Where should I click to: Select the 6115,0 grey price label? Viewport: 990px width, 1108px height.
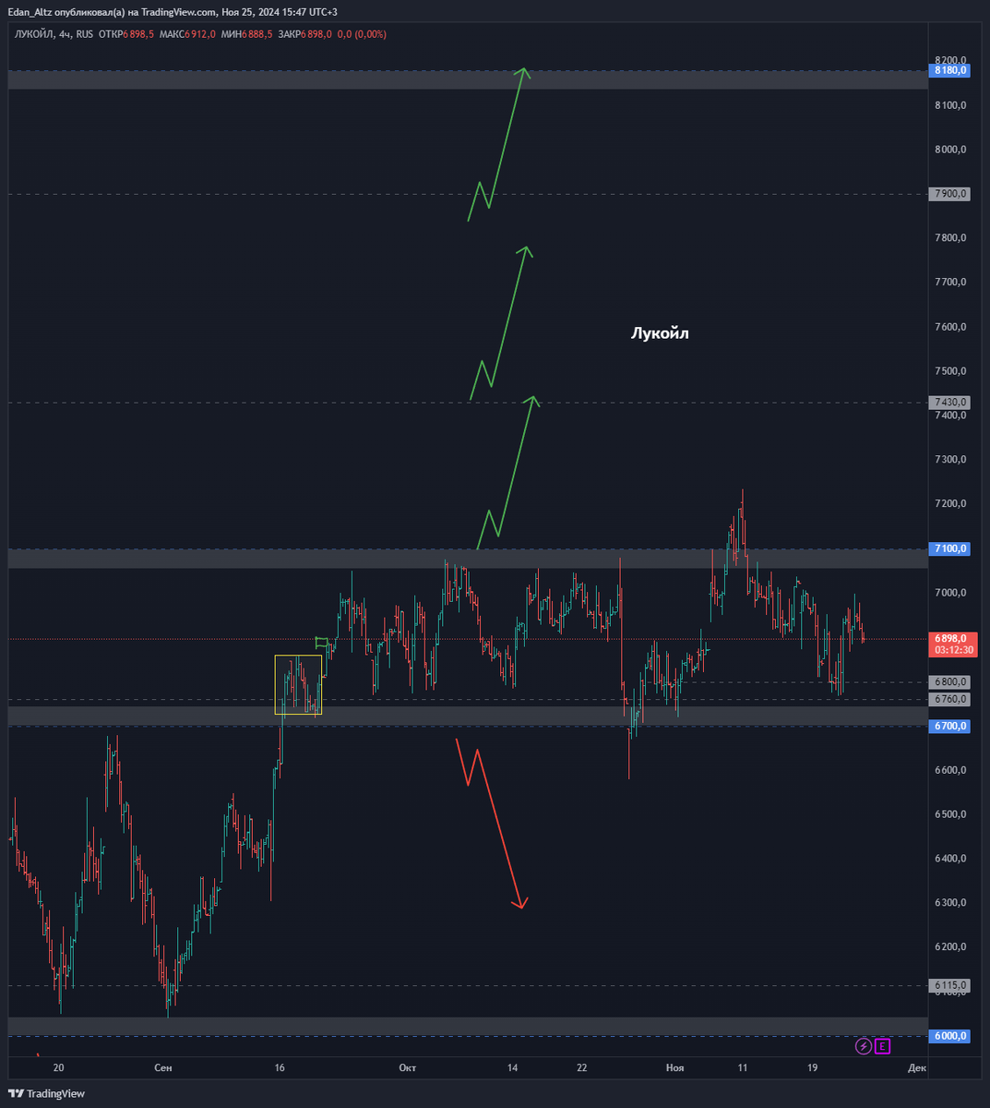(950, 985)
